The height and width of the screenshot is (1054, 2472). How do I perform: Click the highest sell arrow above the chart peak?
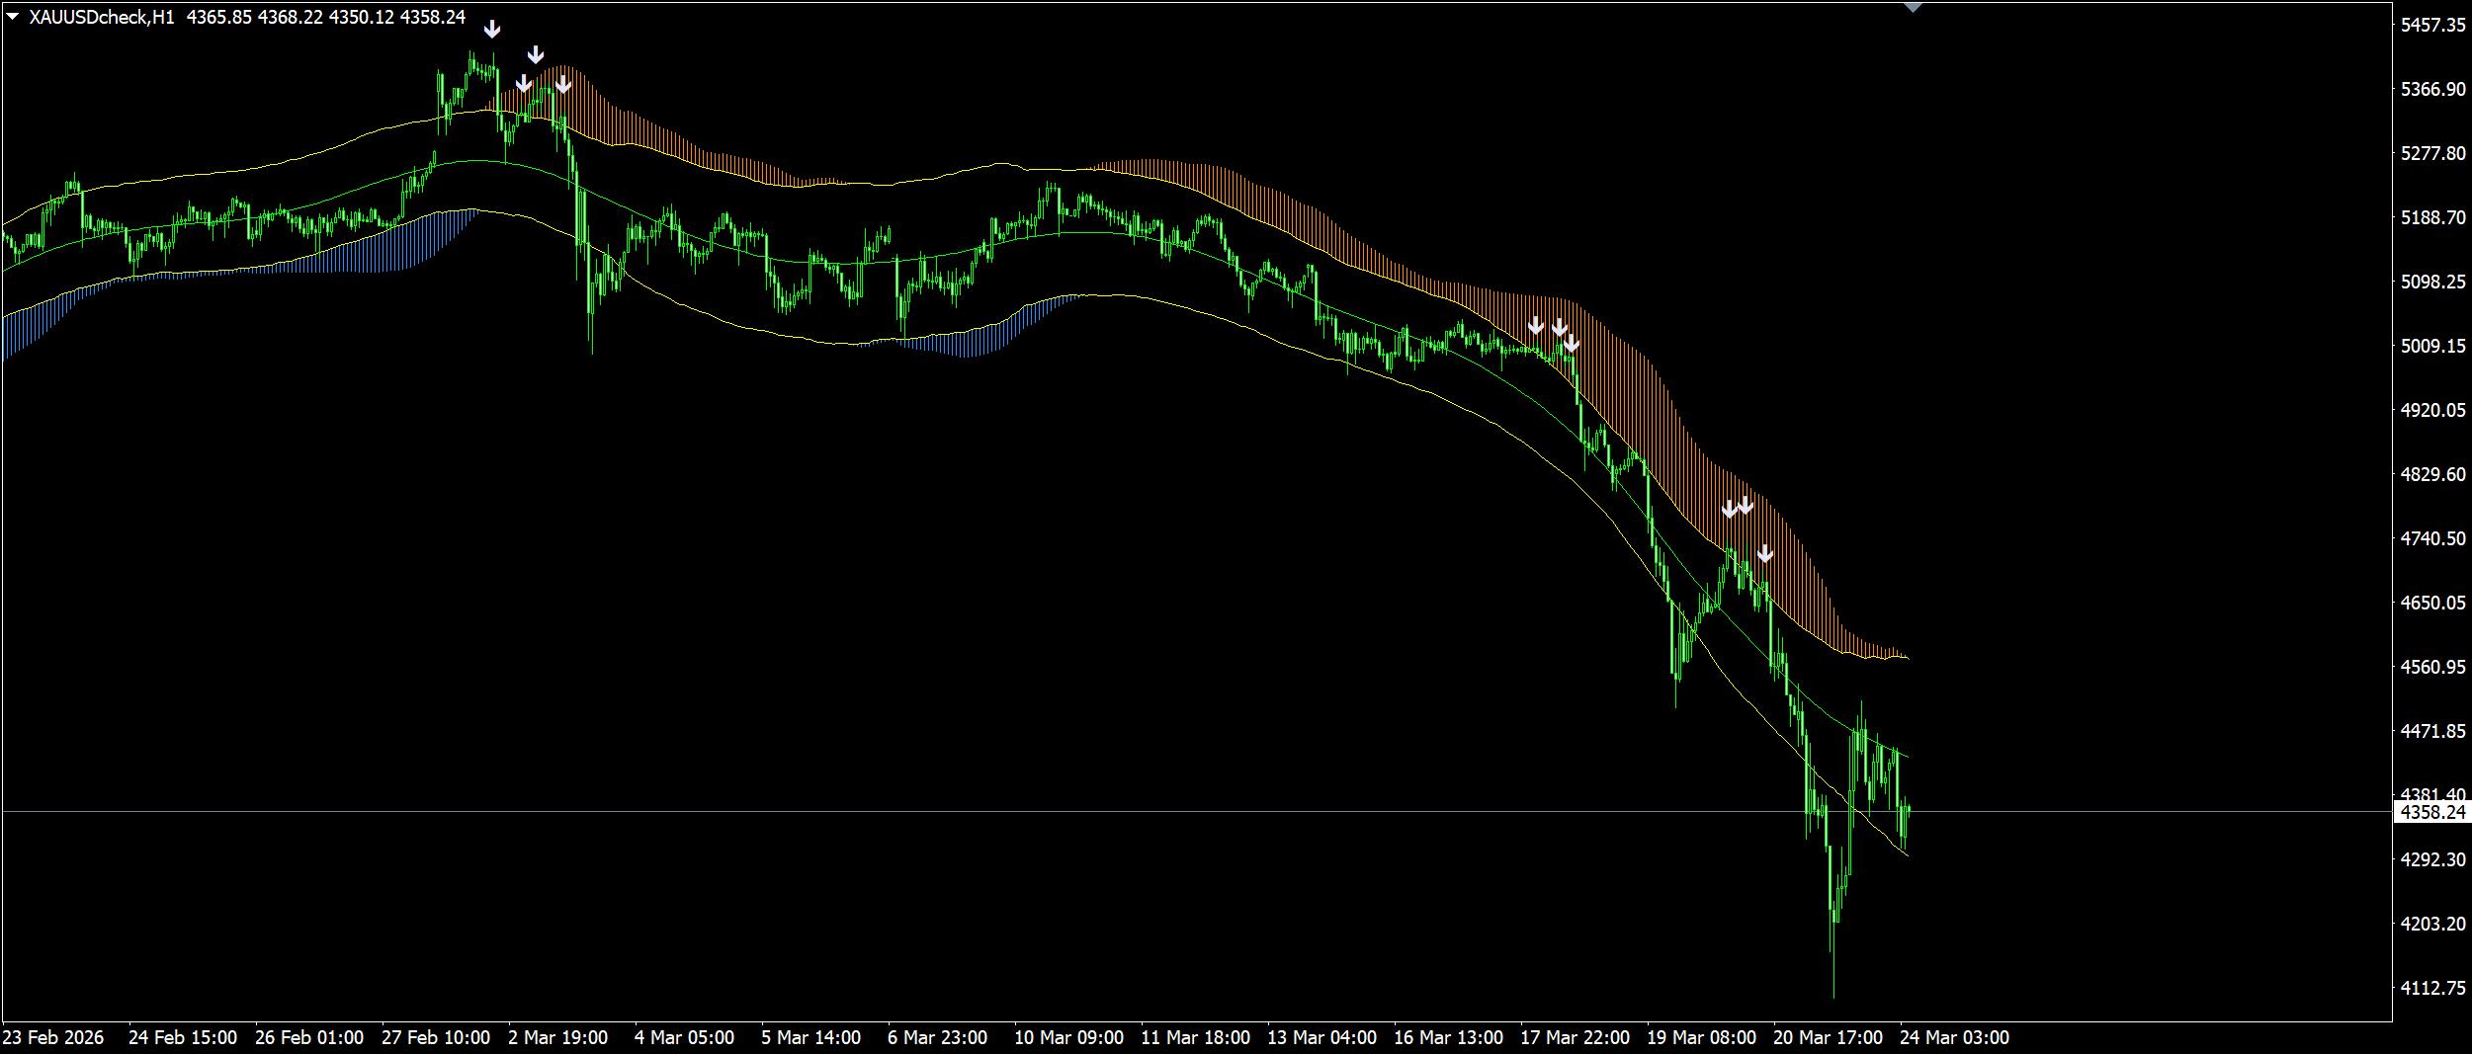click(491, 30)
